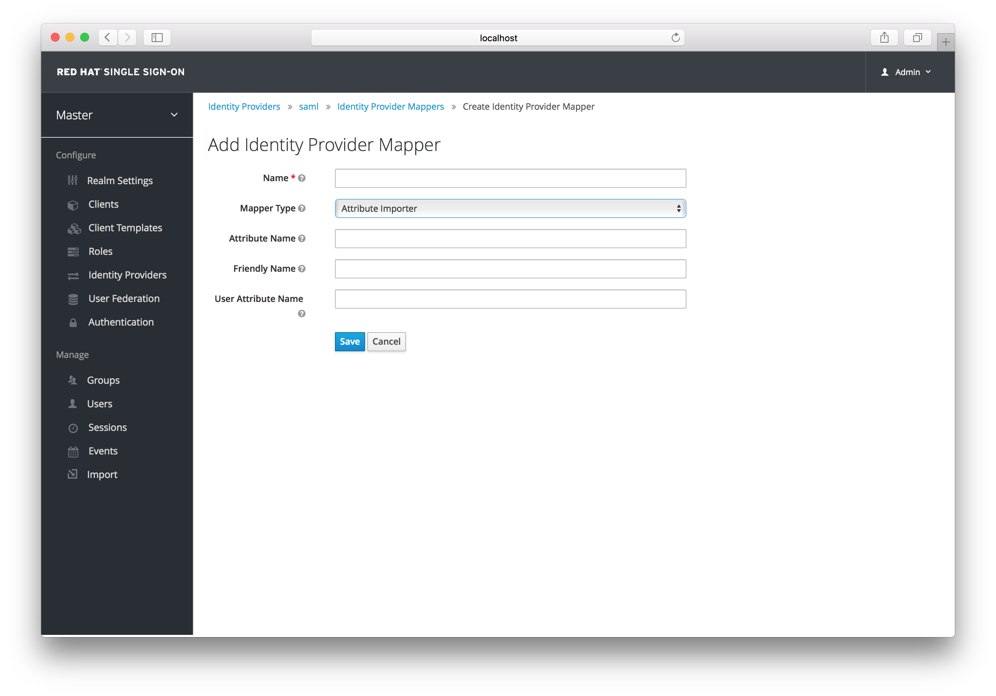Screen dimensions: 996x696
Task: Click the Clients icon
Action: 73,204
